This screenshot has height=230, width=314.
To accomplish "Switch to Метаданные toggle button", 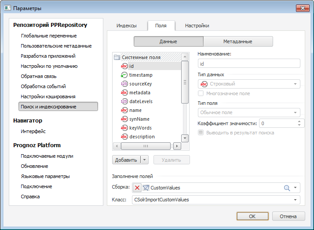I will pos(238,41).
